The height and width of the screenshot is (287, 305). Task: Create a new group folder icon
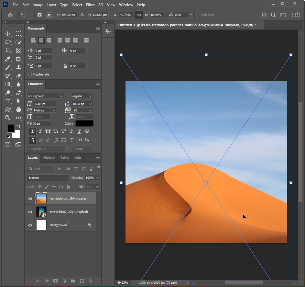pos(73,281)
